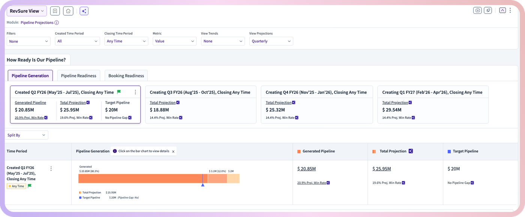Click the blue target pipeline marker triangle
525x217 pixels.
pos(203,185)
